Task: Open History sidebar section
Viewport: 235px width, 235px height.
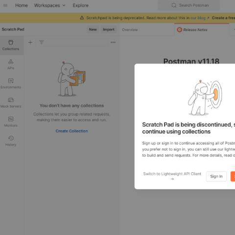Action: pyautogui.click(x=11, y=141)
